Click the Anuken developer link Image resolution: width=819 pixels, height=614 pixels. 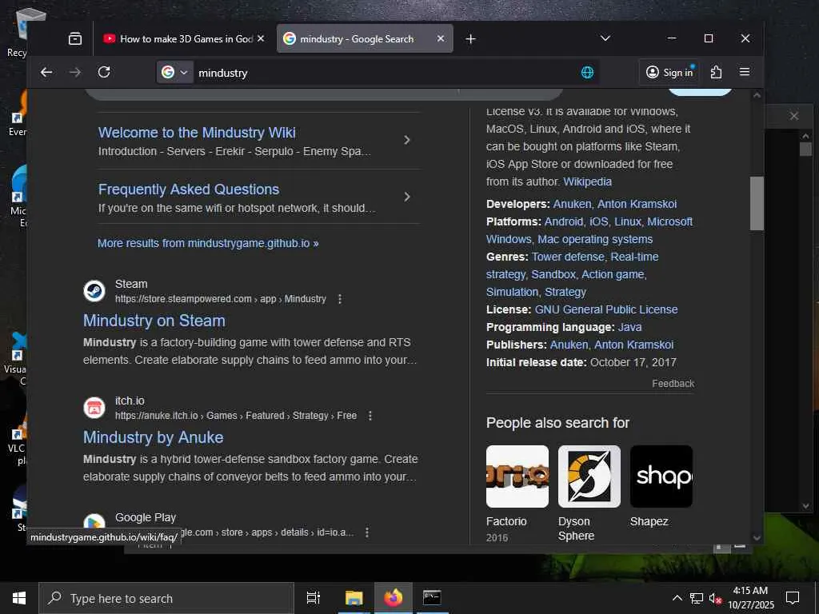point(572,204)
